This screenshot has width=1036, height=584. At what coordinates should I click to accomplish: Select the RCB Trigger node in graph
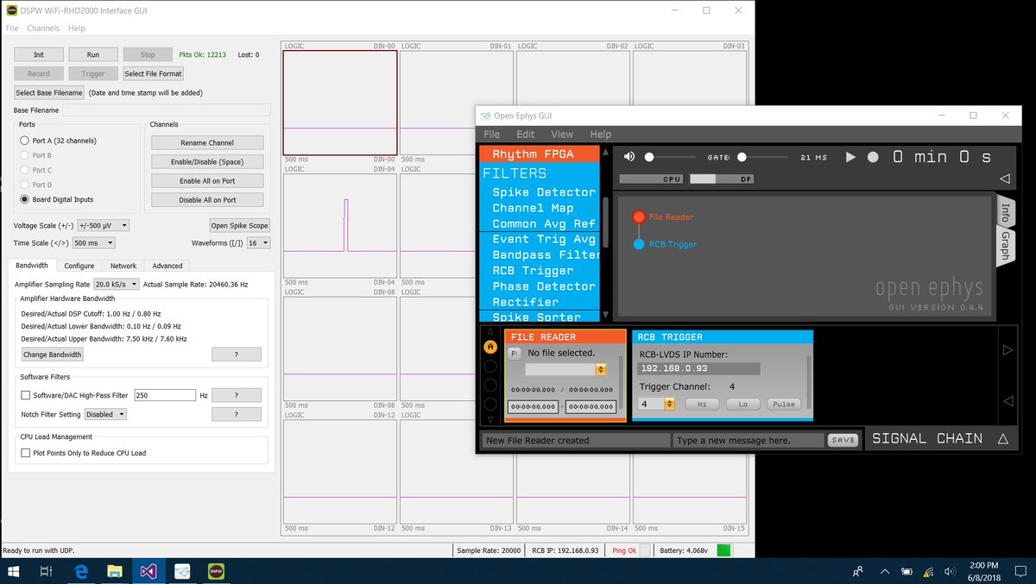639,244
